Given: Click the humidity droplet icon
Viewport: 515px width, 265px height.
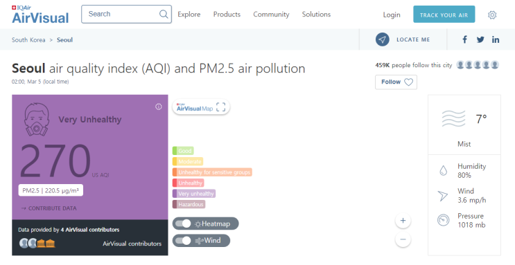Looking at the screenshot, I should [444, 170].
